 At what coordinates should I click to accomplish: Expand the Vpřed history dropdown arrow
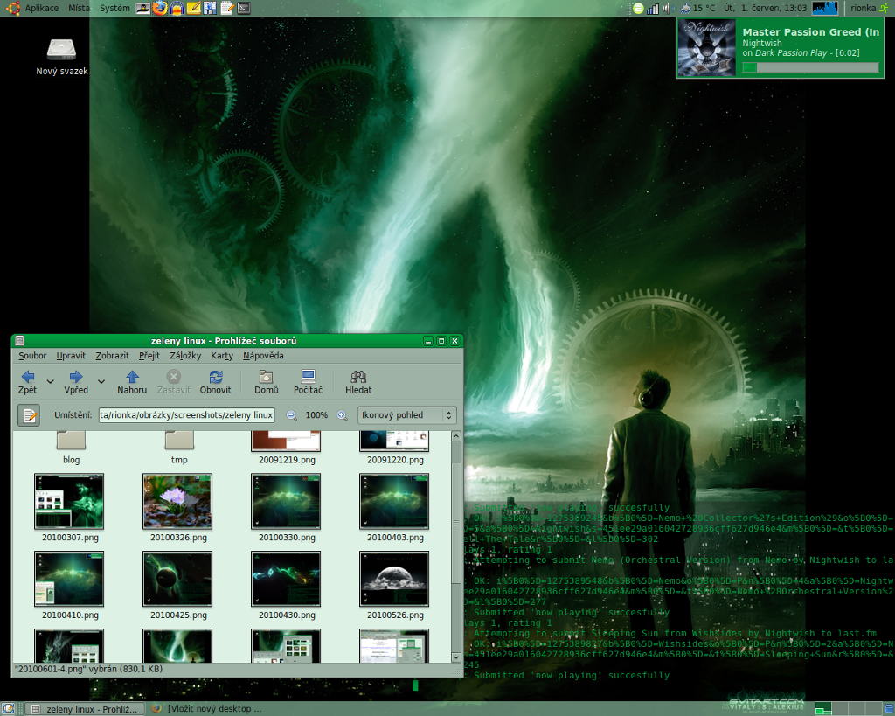[101, 381]
